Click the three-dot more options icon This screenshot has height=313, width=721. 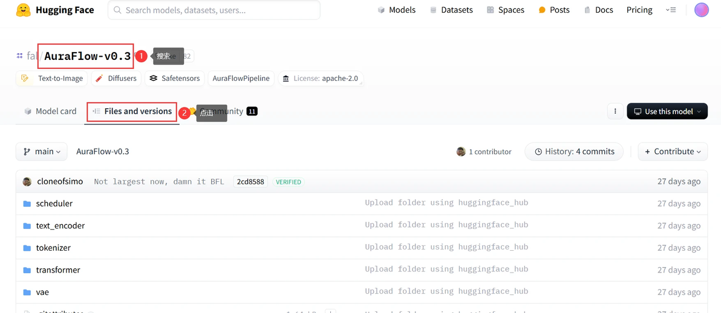(x=615, y=111)
